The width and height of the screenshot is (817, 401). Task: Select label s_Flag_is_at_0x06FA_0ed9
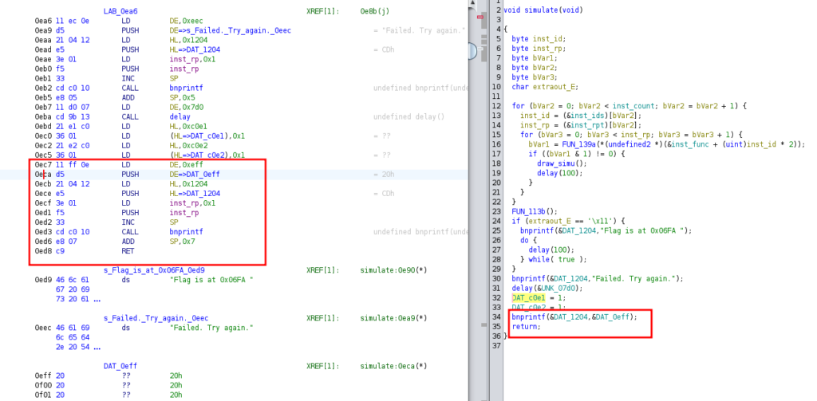154,270
